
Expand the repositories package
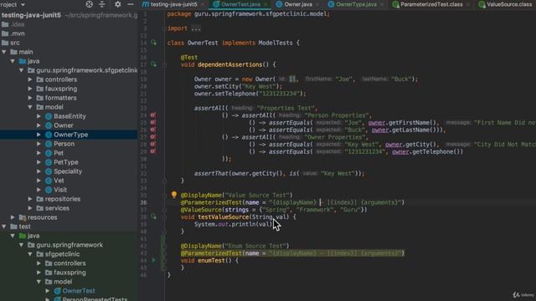[x=30, y=199]
